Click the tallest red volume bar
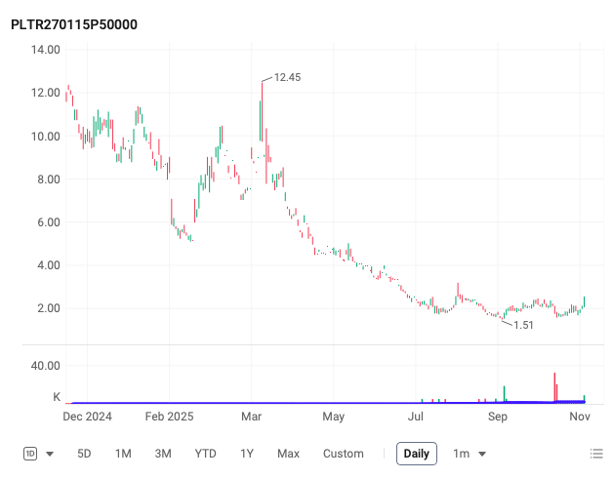The height and width of the screenshot is (479, 613). click(554, 386)
